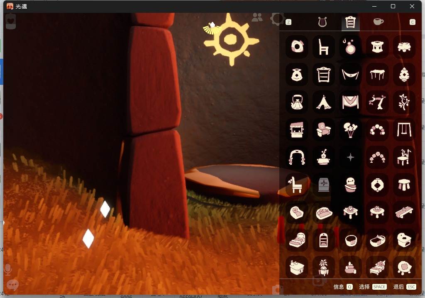Viewport: 425px width, 298px height.
Task: Choose the bookshelf prop icon
Action: [323, 74]
